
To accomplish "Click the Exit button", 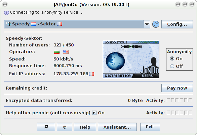I will click(150, 127).
